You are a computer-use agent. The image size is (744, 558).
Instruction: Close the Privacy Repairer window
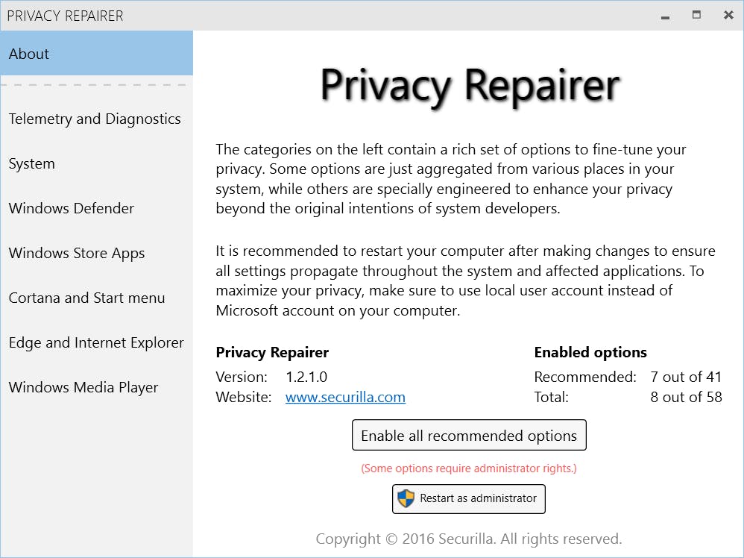click(x=728, y=15)
